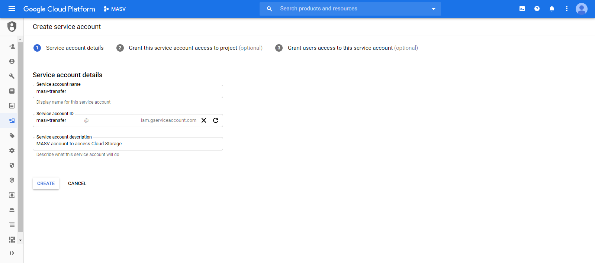
Task: Click 'Display name for this service account' hint
Action: tap(74, 102)
